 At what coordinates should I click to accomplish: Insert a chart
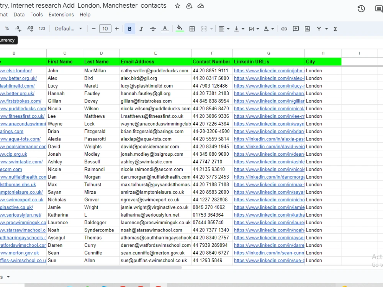307,29
